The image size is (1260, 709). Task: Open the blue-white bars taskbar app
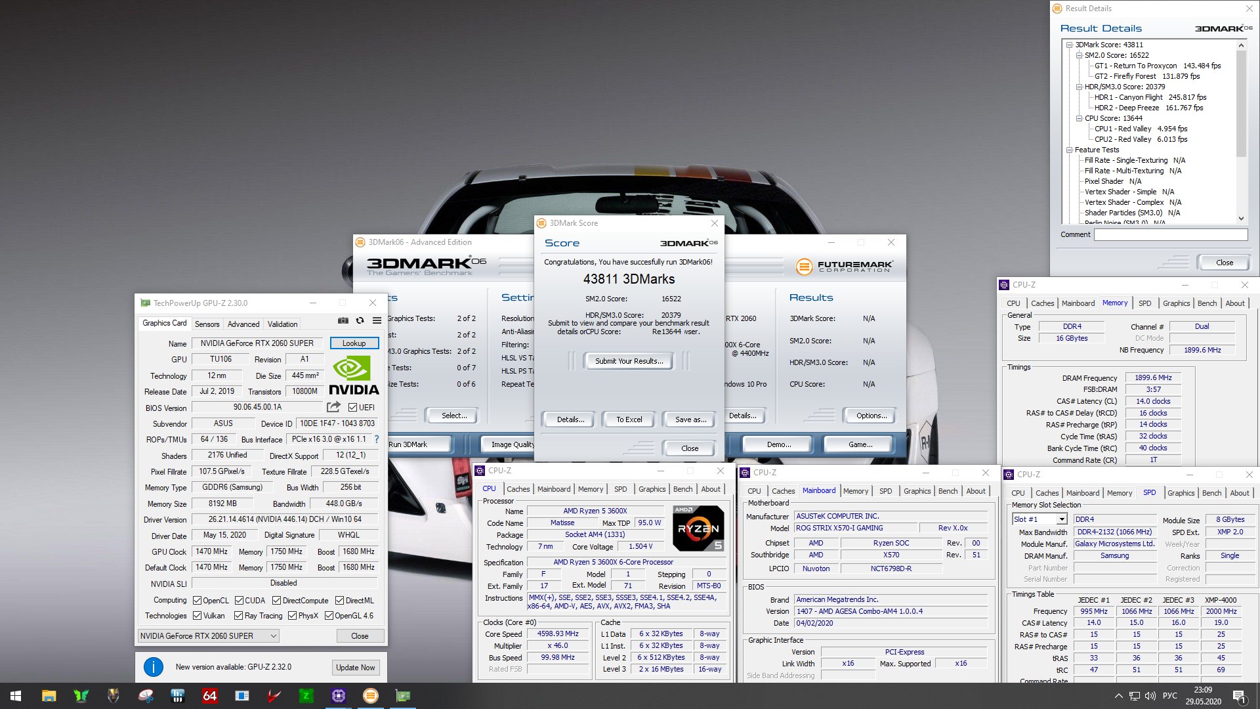pos(177,696)
